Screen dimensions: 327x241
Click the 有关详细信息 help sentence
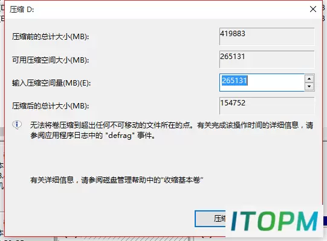[117, 180]
